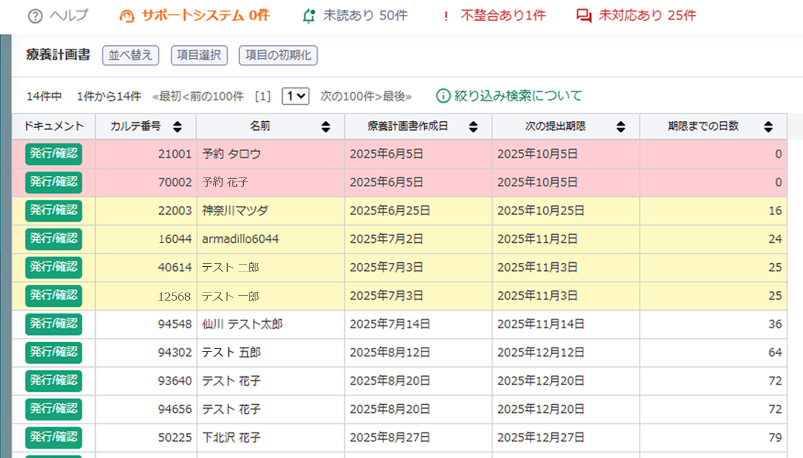Click the 項目の初期化 button
This screenshot has height=458, width=803.
click(278, 56)
